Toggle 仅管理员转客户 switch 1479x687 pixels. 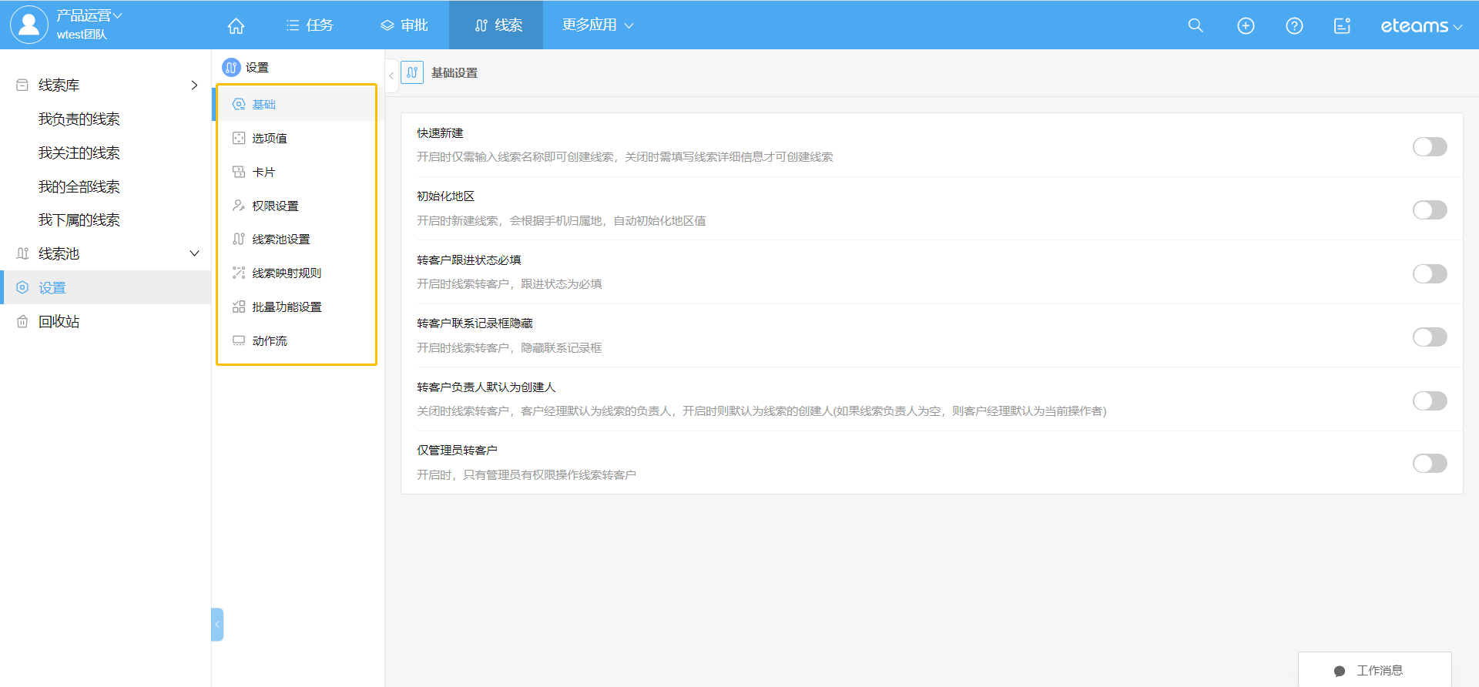tap(1429, 463)
